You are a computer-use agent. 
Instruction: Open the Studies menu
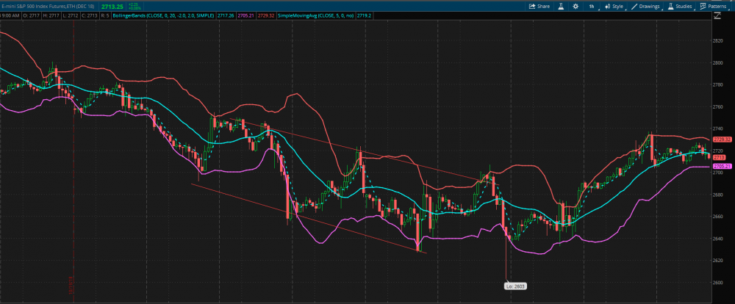click(x=683, y=6)
